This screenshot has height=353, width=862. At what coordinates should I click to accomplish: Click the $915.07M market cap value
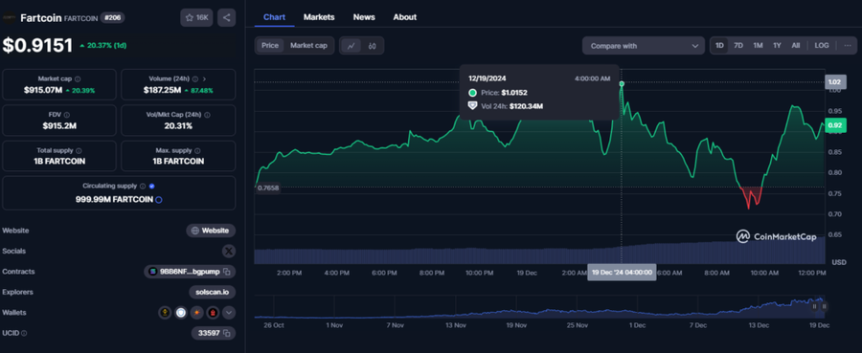(43, 90)
